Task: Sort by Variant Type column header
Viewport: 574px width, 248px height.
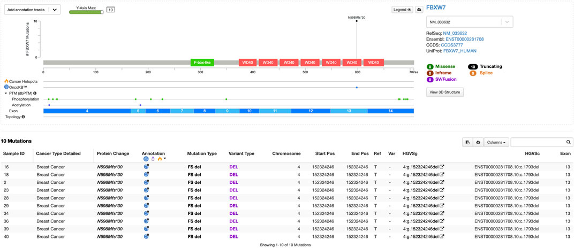Action: [241, 153]
